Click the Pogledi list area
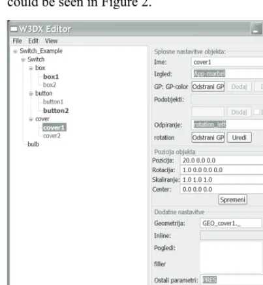Viewport: 263px width, 285px height. pyautogui.click(x=231, y=258)
